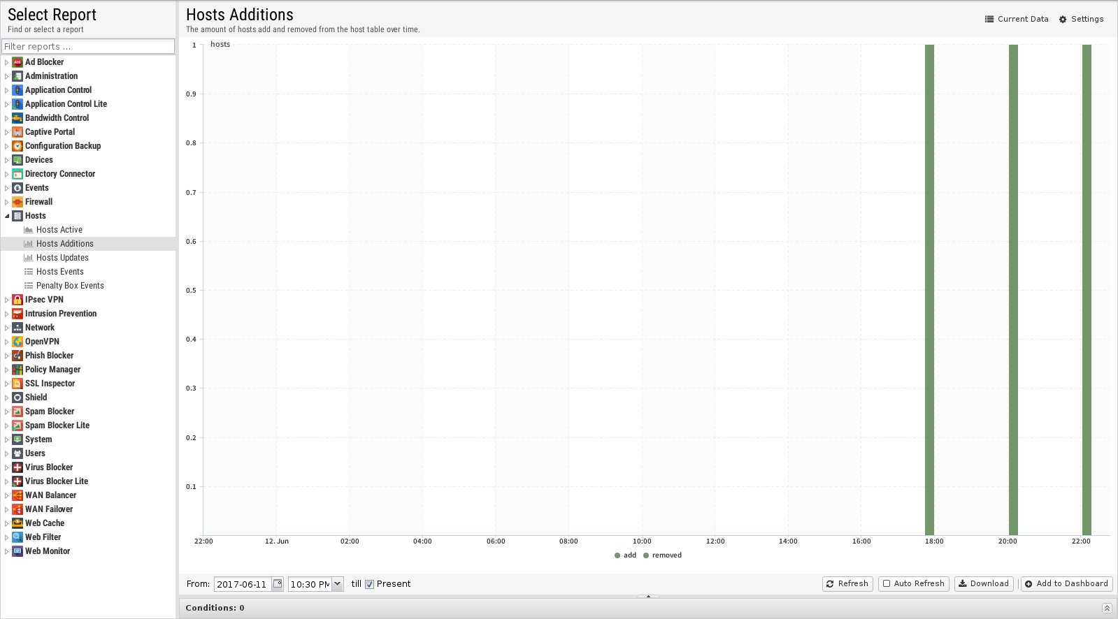
Task: Click the Conditions: 0 panel header
Action: point(647,608)
